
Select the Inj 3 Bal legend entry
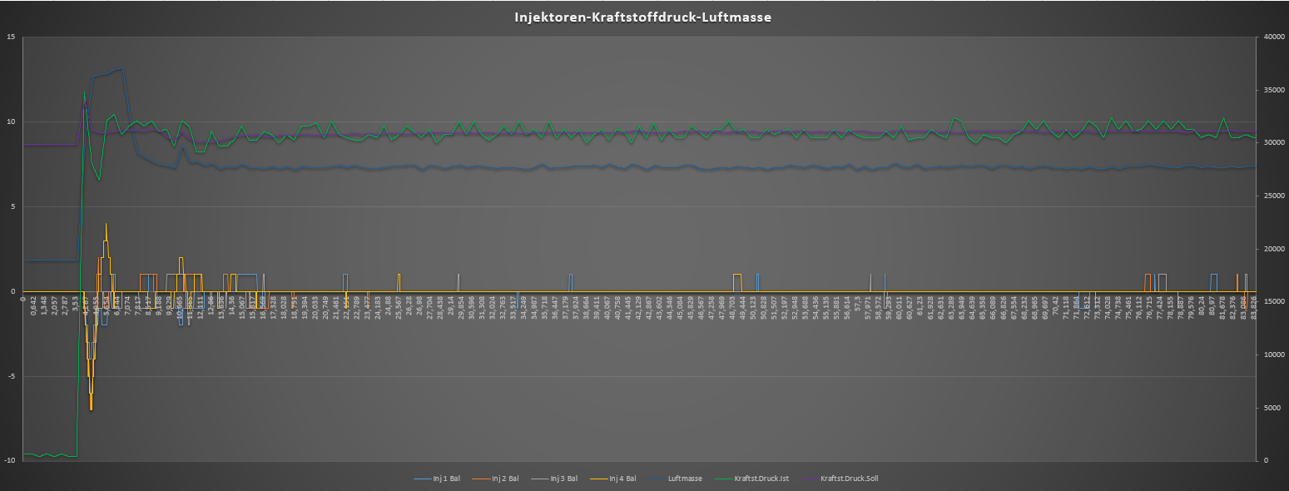pos(563,479)
